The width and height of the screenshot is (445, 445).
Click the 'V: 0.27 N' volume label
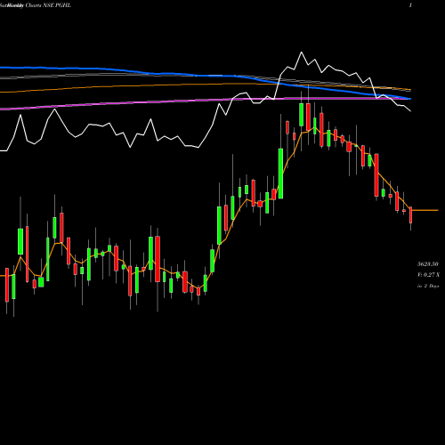click(x=428, y=275)
